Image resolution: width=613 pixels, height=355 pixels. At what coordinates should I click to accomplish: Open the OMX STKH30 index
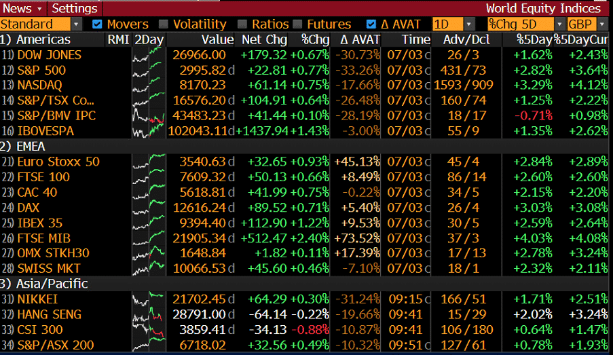pyautogui.click(x=53, y=253)
